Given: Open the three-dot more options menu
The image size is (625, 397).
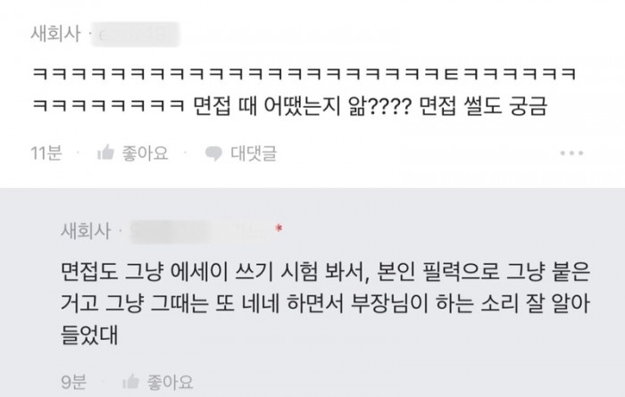Looking at the screenshot, I should (571, 153).
